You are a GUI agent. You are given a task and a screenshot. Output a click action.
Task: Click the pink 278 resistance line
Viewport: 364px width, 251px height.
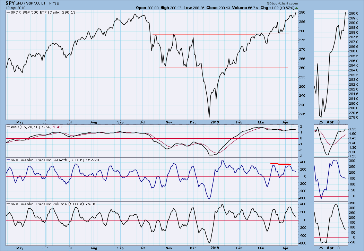click(x=220, y=34)
